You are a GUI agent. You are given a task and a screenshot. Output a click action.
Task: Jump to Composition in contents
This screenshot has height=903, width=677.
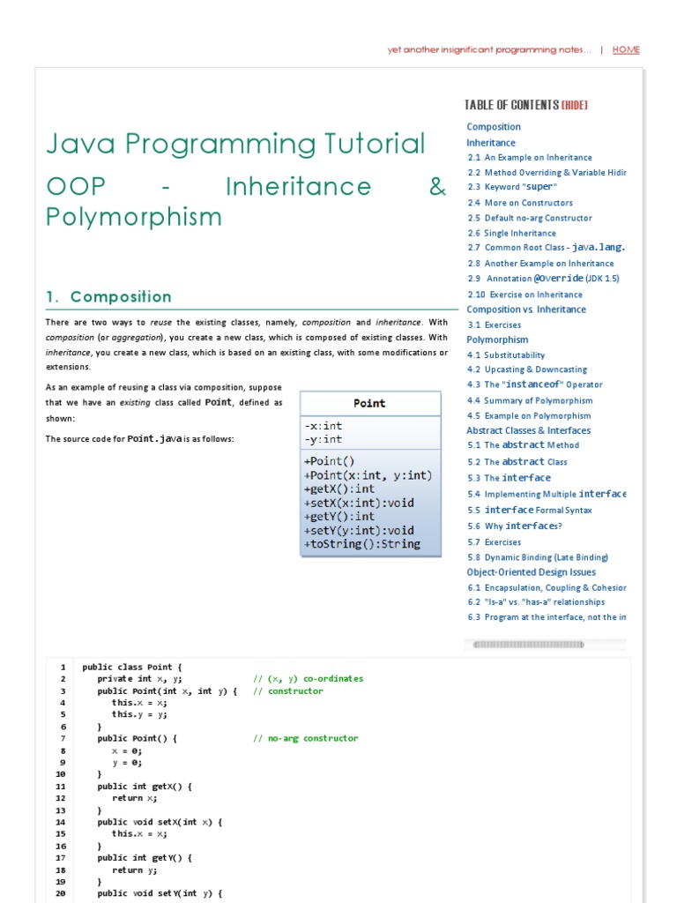(x=494, y=127)
